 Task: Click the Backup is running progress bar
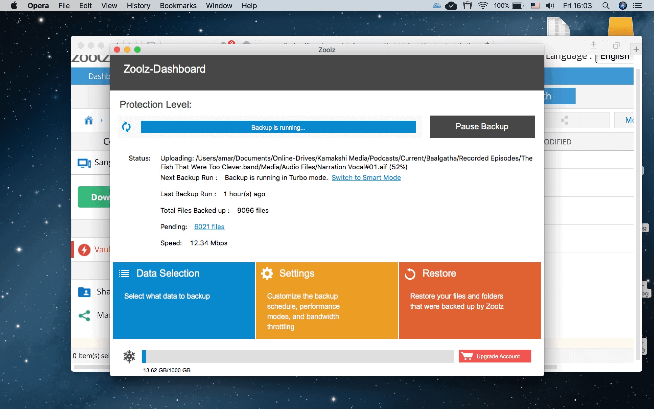pyautogui.click(x=278, y=127)
